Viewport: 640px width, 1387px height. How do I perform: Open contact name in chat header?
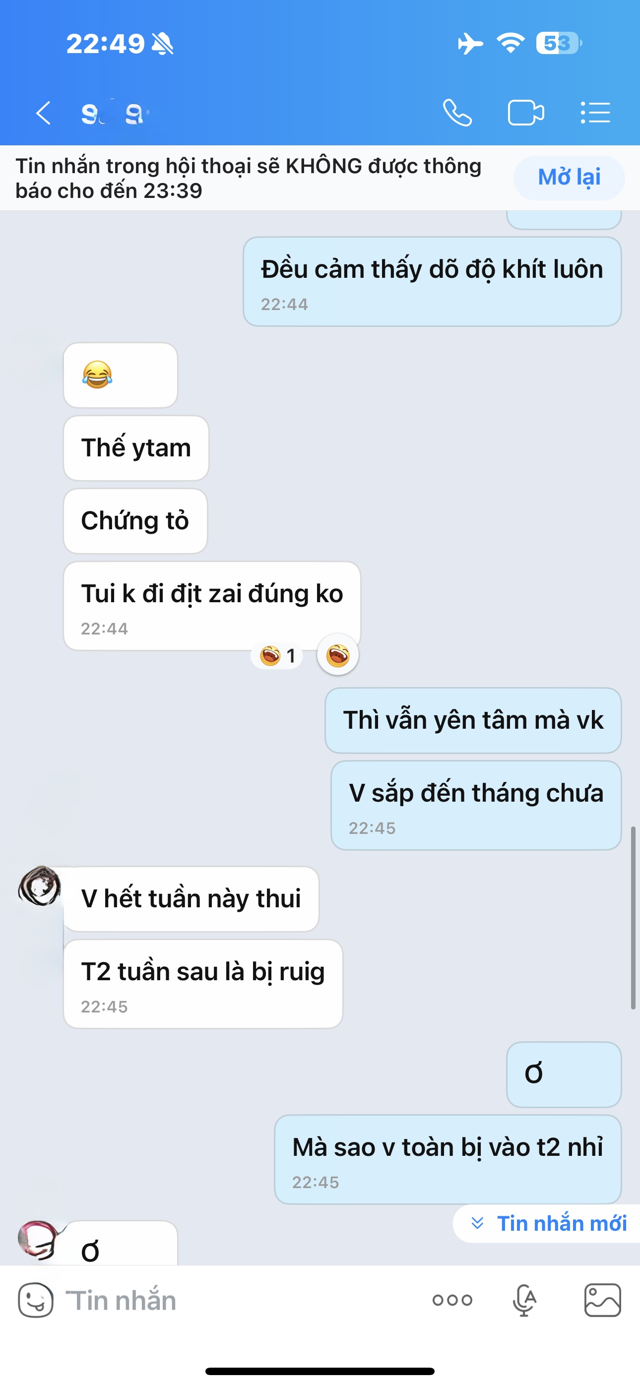(x=114, y=113)
